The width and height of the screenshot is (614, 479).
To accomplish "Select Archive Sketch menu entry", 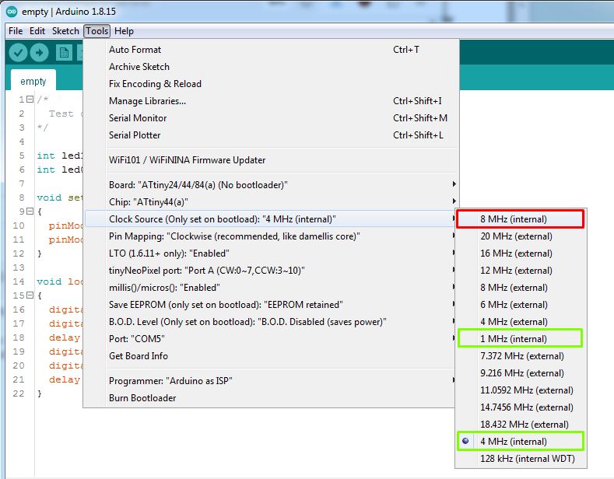I will [271, 67].
